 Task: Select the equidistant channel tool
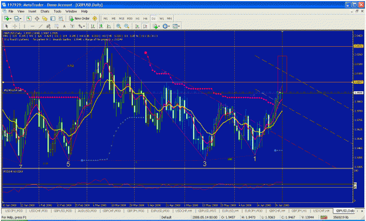click(49, 26)
